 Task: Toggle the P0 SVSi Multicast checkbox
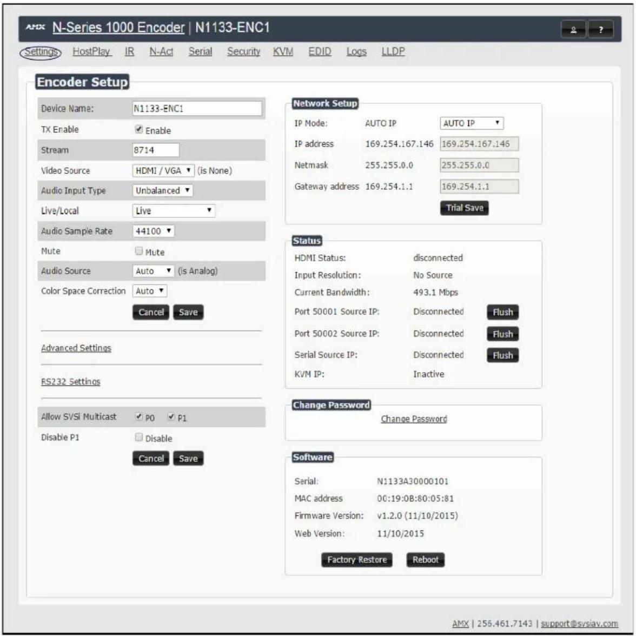pos(138,416)
